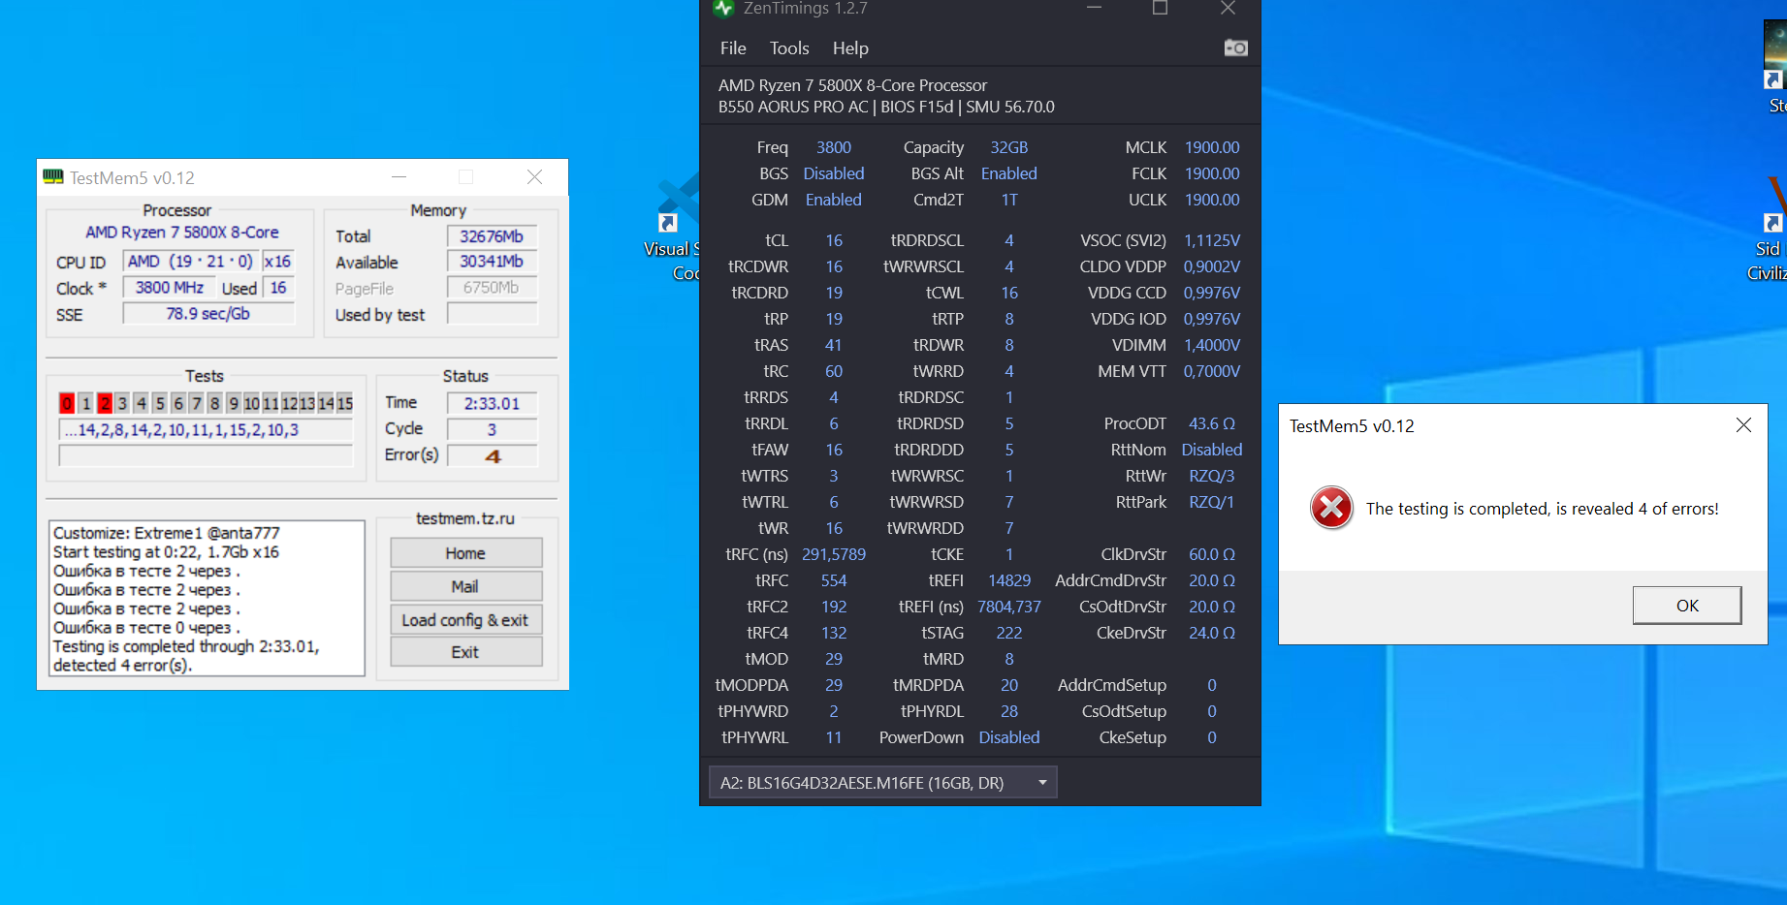Viewport: 1787px width, 905px height.
Task: Click the RttWr value RZQ/3
Action: tap(1212, 476)
